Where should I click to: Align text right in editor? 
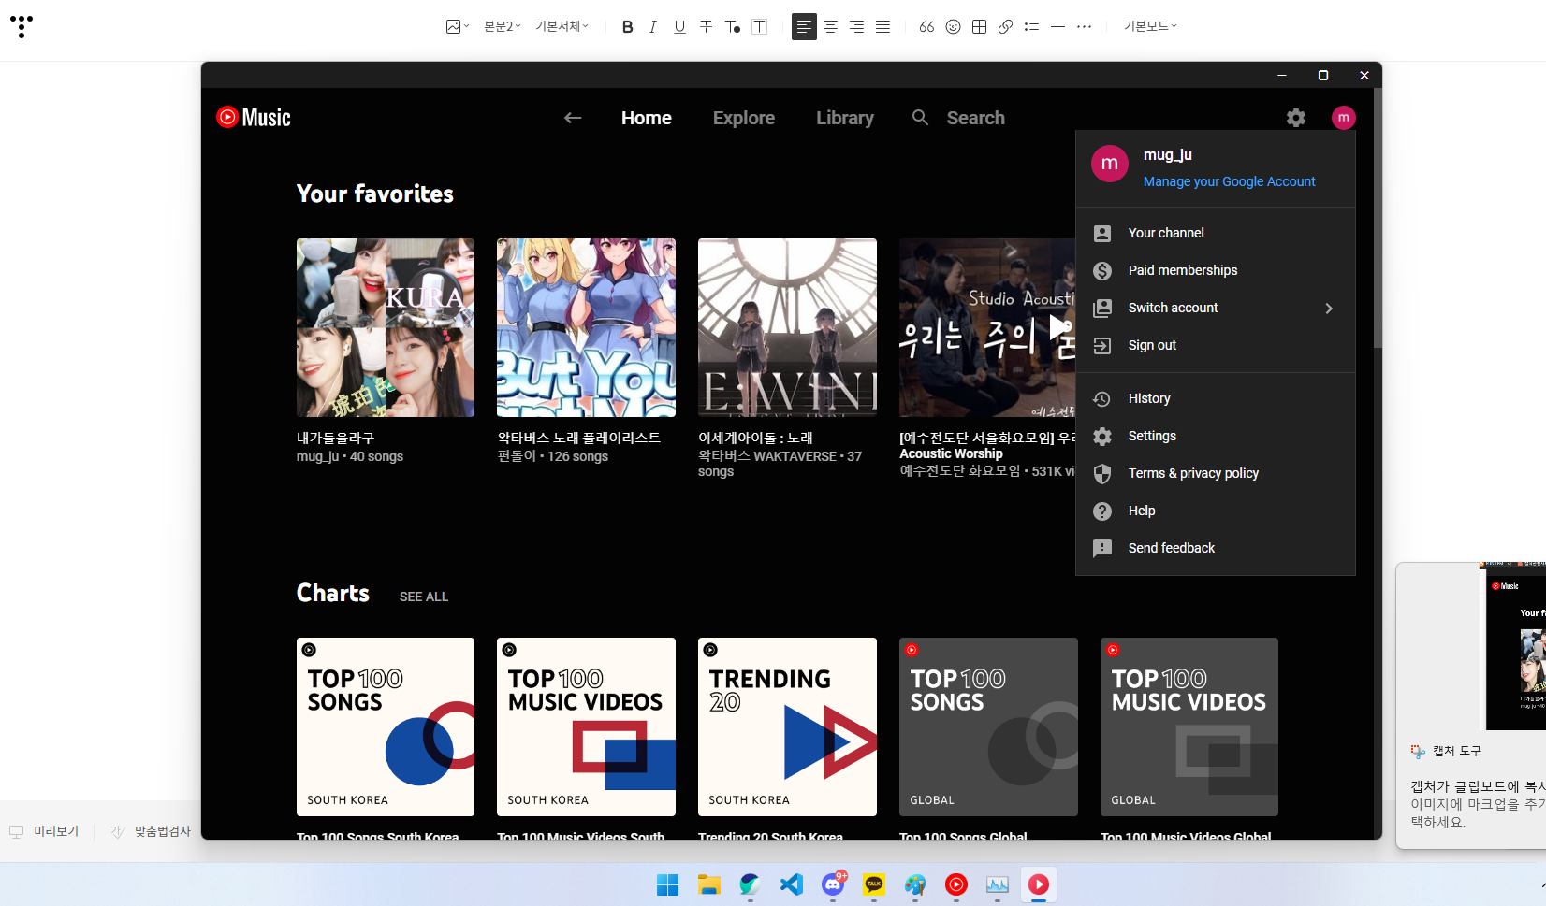(x=856, y=26)
